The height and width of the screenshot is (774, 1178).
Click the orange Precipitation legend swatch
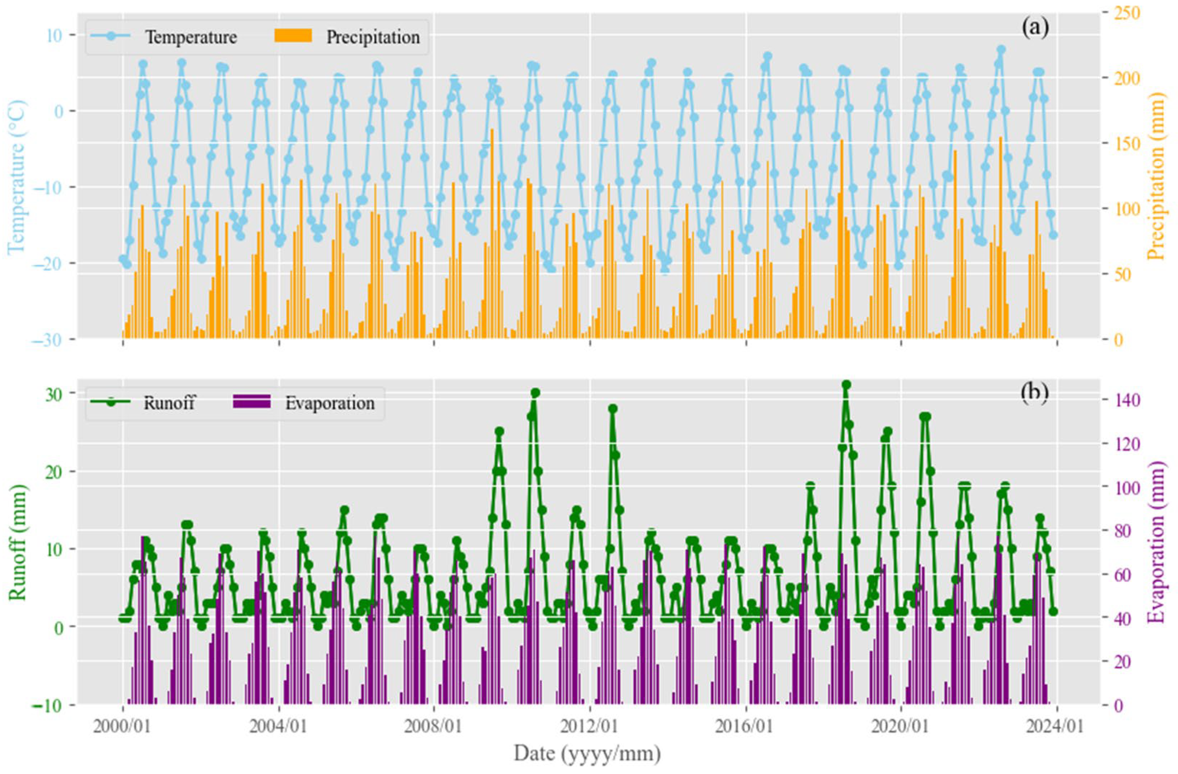pyautogui.click(x=293, y=36)
